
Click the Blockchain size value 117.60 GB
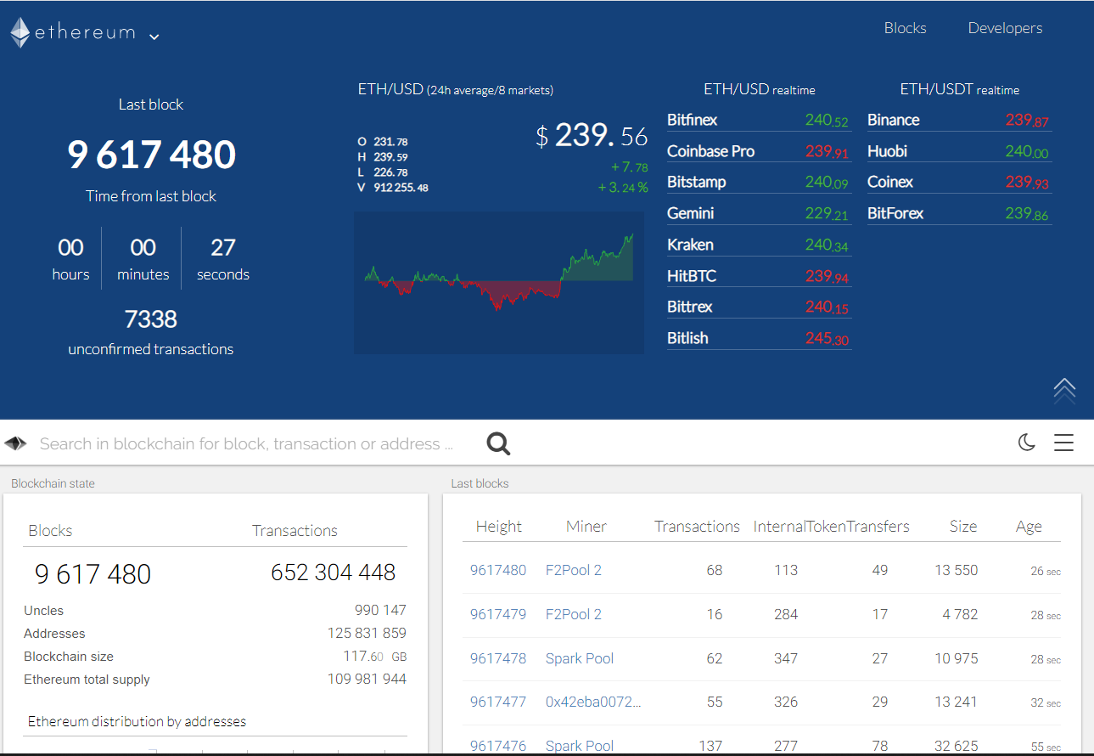point(375,657)
